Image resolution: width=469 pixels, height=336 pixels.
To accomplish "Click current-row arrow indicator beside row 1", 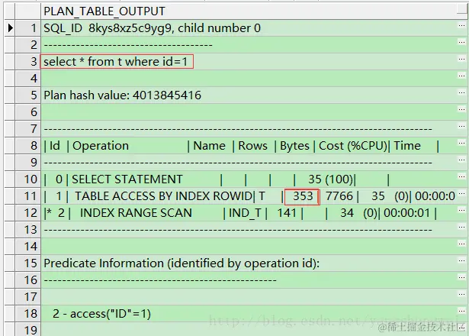I will [10, 28].
